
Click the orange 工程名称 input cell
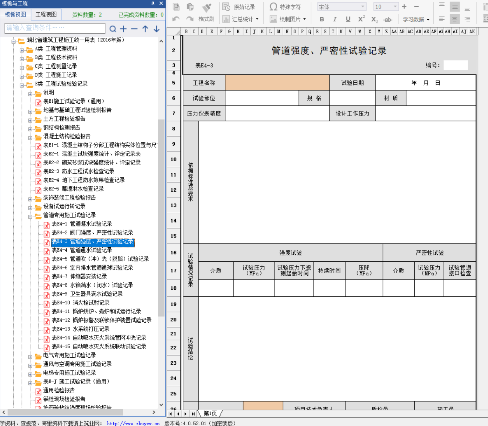(x=277, y=83)
